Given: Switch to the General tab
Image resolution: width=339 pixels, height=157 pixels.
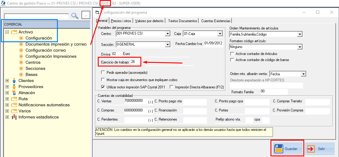Looking at the screenshot, I should [102, 21].
